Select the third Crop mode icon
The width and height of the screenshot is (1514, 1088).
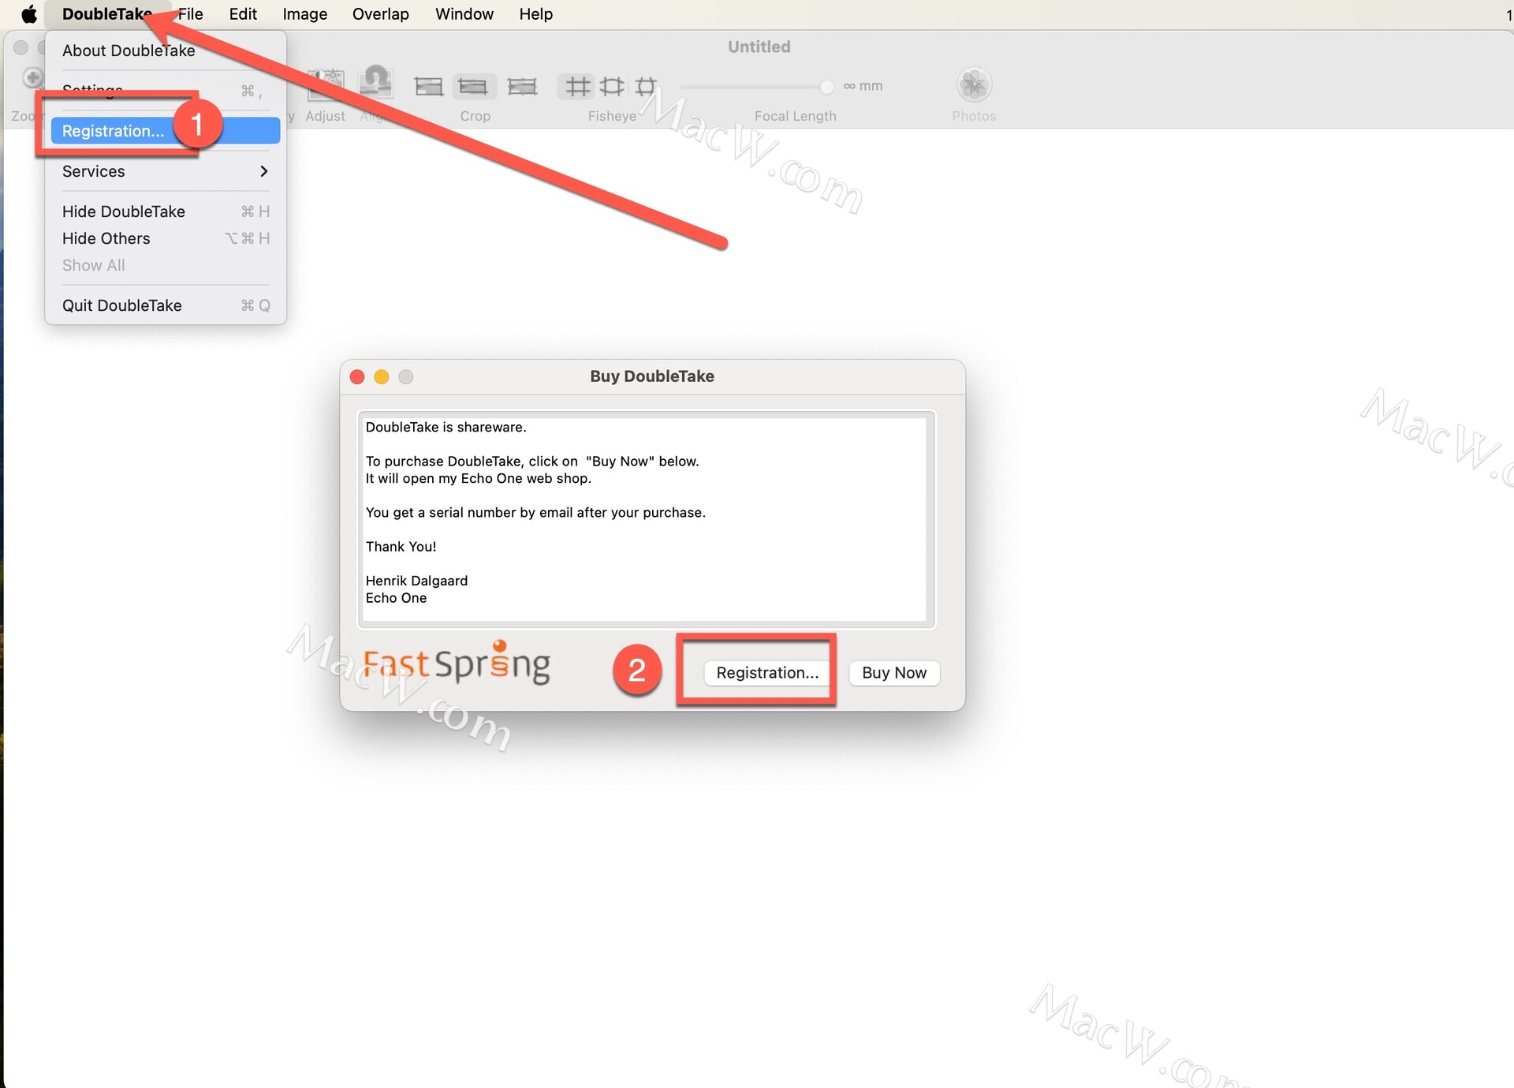pyautogui.click(x=522, y=86)
